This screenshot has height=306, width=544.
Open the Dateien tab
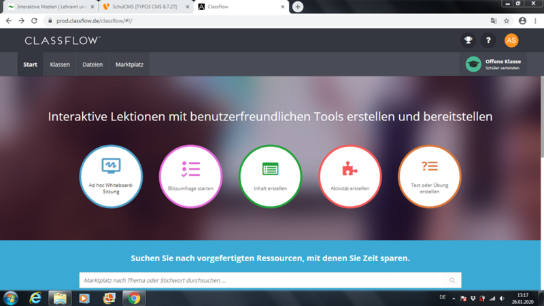click(x=92, y=65)
